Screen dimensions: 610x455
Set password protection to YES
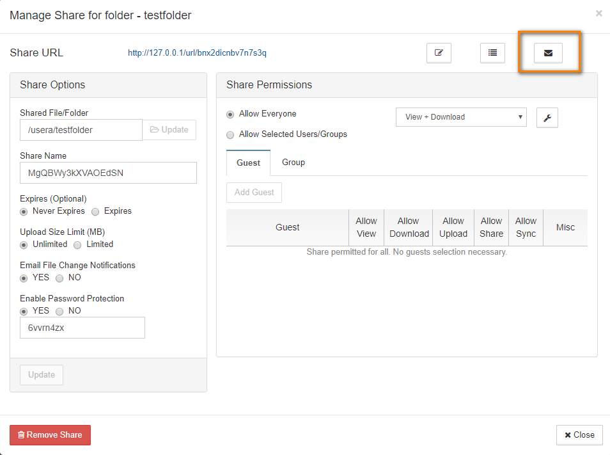point(24,312)
